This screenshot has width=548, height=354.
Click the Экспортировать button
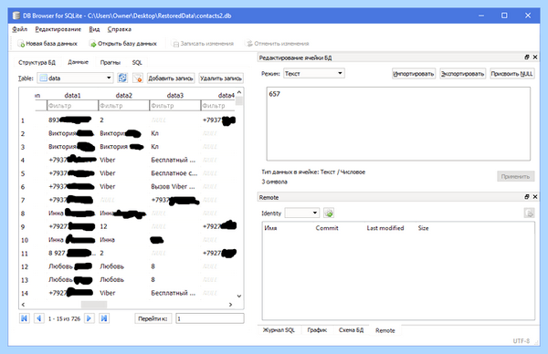click(x=462, y=74)
